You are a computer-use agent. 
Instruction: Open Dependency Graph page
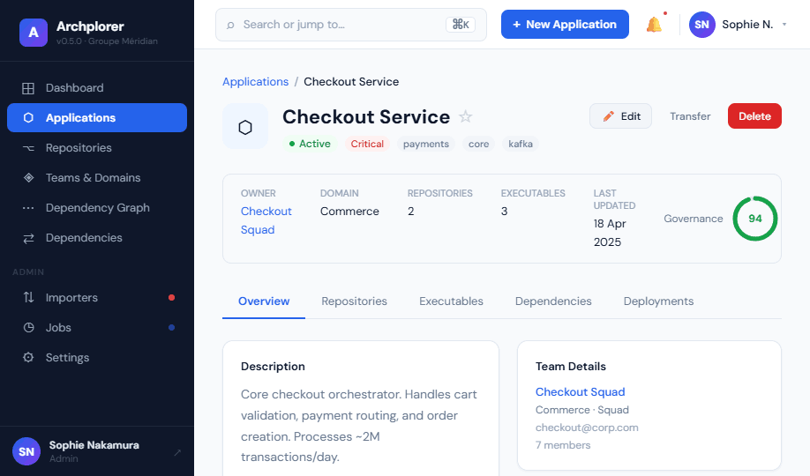point(97,208)
